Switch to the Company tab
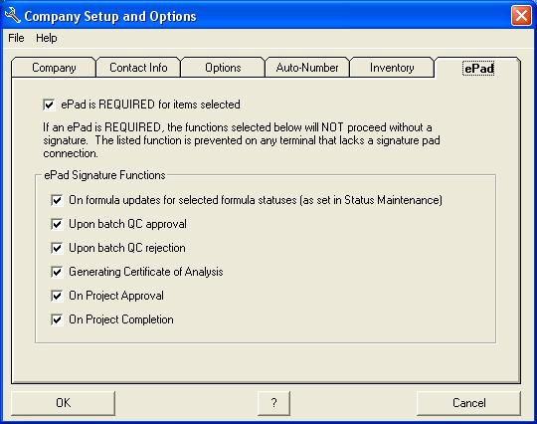Image resolution: width=537 pixels, height=424 pixels. tap(54, 68)
